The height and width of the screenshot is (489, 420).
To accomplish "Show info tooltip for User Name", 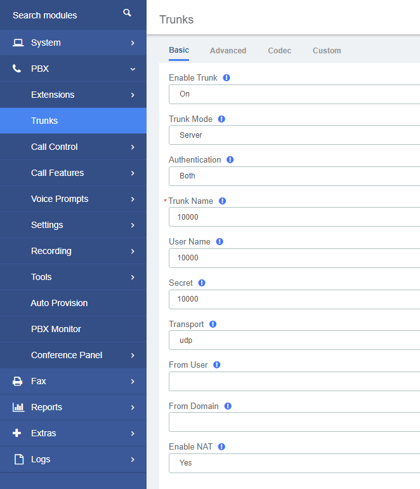I will [220, 242].
